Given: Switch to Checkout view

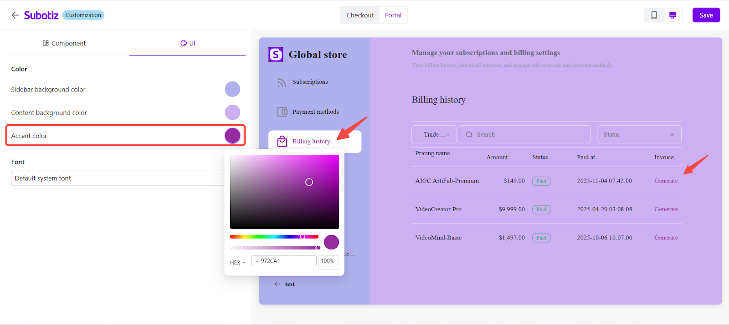Looking at the screenshot, I should pyautogui.click(x=360, y=15).
